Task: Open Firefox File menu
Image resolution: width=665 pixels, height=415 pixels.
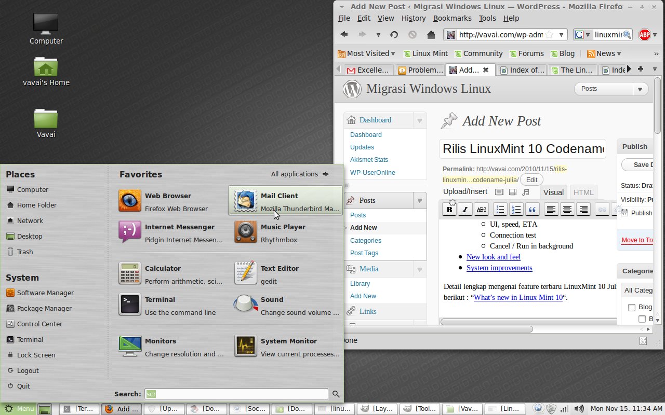Action: point(344,18)
